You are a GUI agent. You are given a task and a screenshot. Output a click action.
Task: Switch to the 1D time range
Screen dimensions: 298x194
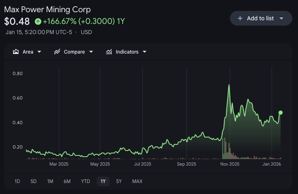pos(17,181)
